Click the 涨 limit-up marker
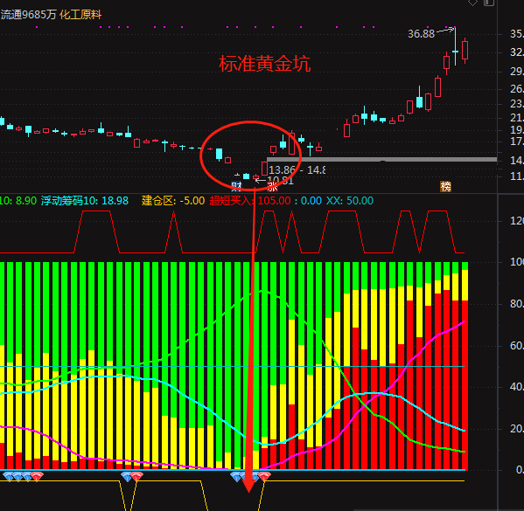 (273, 187)
